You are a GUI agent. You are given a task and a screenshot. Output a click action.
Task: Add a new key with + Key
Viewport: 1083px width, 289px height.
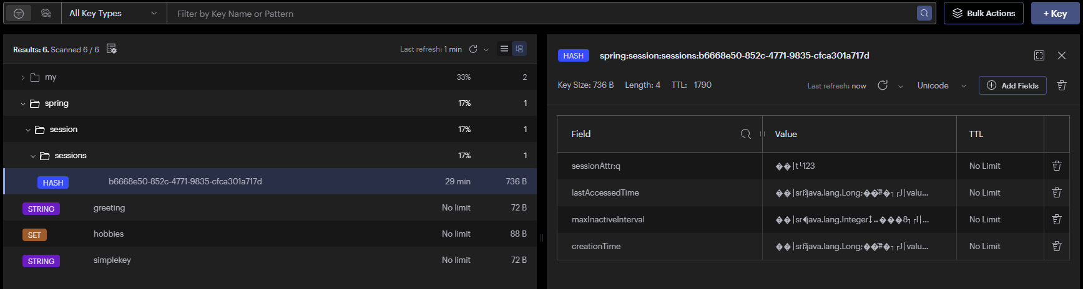coord(1055,13)
